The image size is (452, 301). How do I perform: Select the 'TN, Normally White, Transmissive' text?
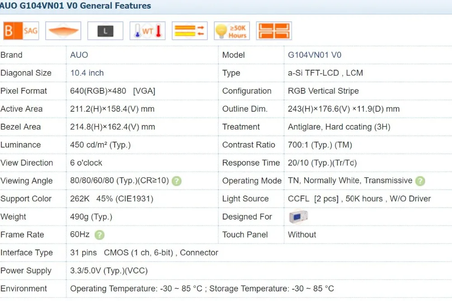click(x=350, y=181)
